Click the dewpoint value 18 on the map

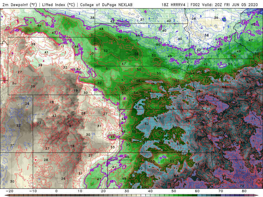tap(72, 146)
